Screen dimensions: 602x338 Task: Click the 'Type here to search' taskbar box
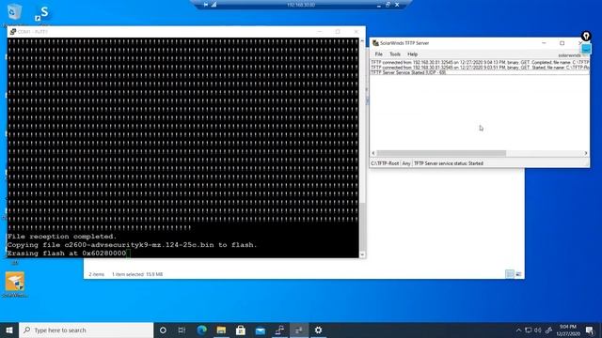tap(86, 330)
